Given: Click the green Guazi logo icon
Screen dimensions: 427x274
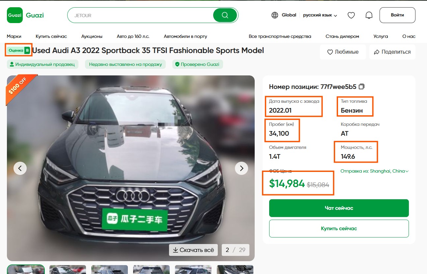Looking at the screenshot, I should point(15,15).
